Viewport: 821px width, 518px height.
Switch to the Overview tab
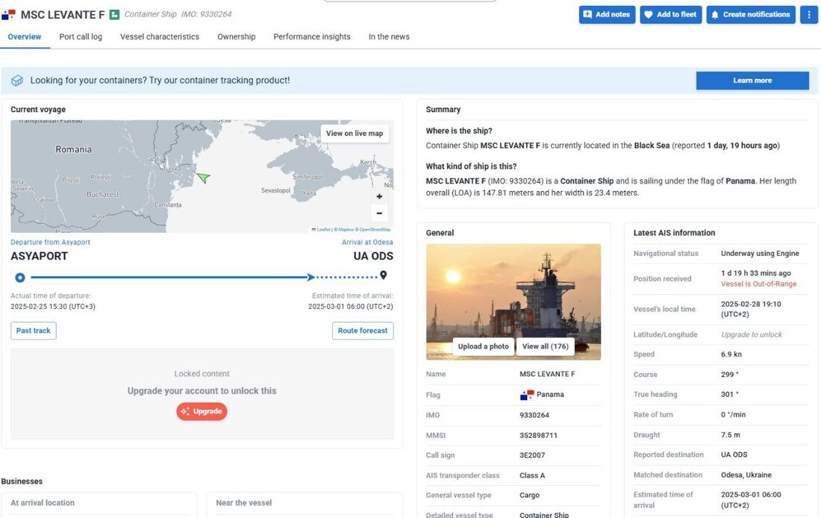click(x=25, y=37)
